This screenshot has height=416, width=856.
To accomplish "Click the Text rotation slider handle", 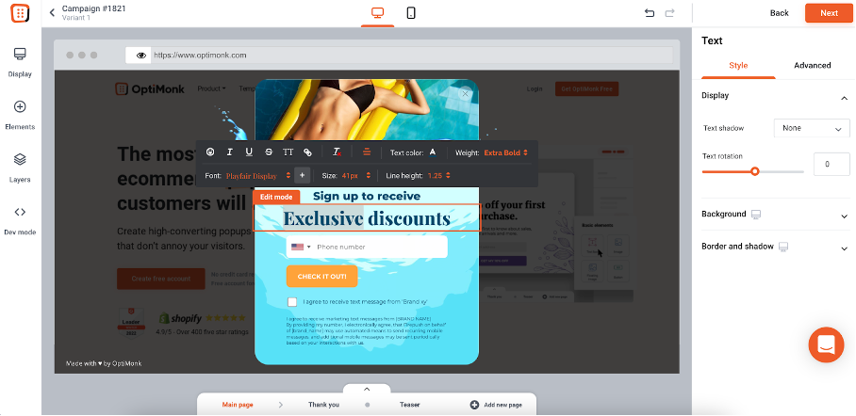I will pos(754,171).
